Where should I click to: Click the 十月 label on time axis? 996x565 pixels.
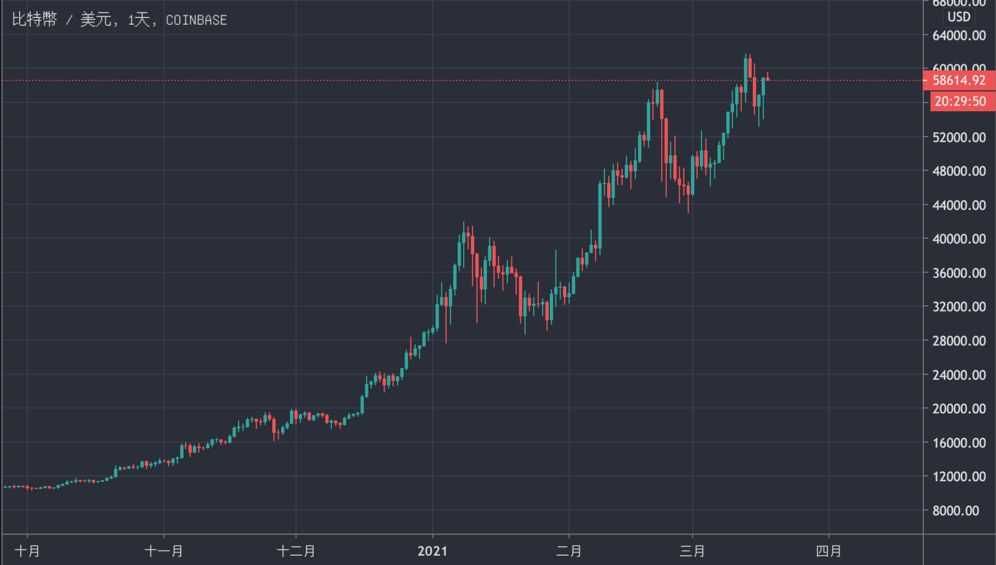pyautogui.click(x=27, y=551)
